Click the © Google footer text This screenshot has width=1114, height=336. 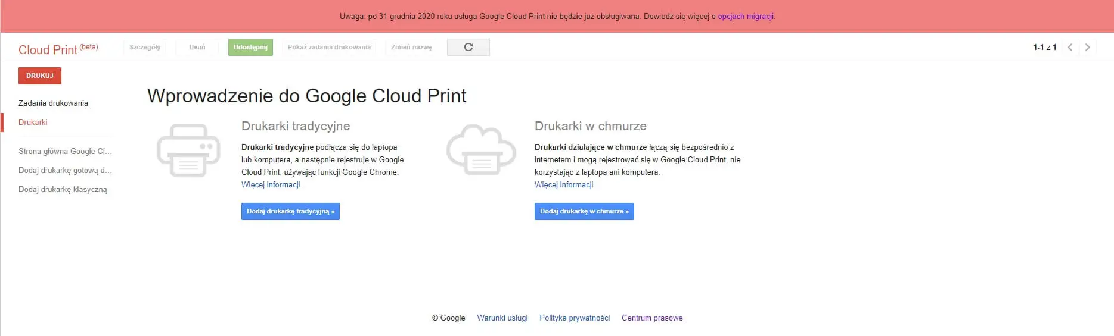(448, 318)
